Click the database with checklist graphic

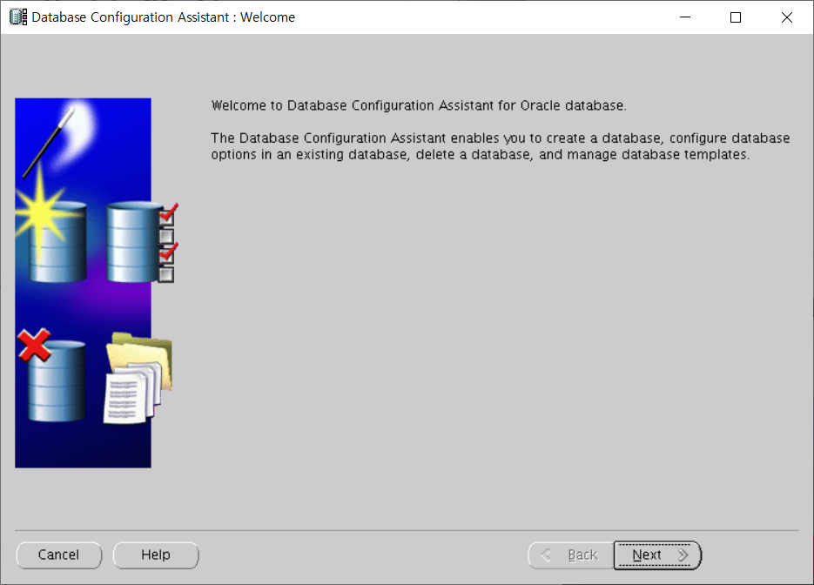click(x=142, y=242)
